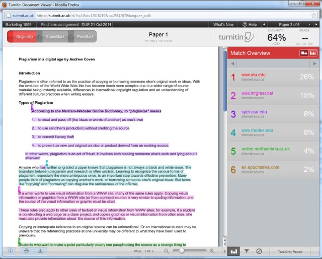The width and height of the screenshot is (322, 259).
Task: Select the PeerMark tab
Action: tap(85, 37)
